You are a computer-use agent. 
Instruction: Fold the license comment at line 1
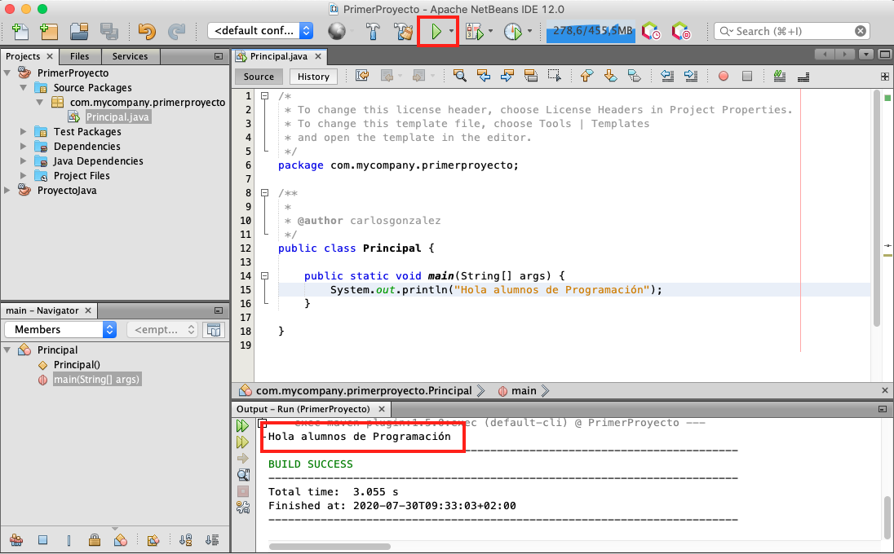(x=264, y=96)
